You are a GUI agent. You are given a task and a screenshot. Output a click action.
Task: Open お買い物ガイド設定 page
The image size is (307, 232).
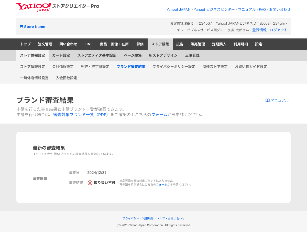[251, 67]
